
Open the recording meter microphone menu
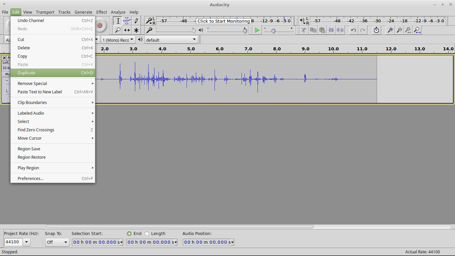(x=149, y=21)
